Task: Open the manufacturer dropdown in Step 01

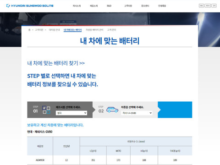Action: (x=71, y=113)
